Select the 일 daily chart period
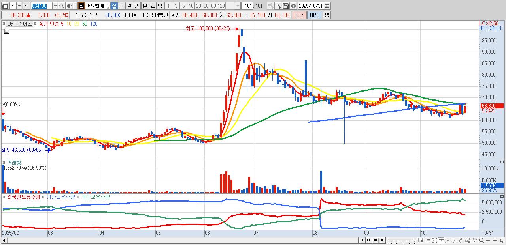The width and height of the screenshot is (506, 245). 114,6
